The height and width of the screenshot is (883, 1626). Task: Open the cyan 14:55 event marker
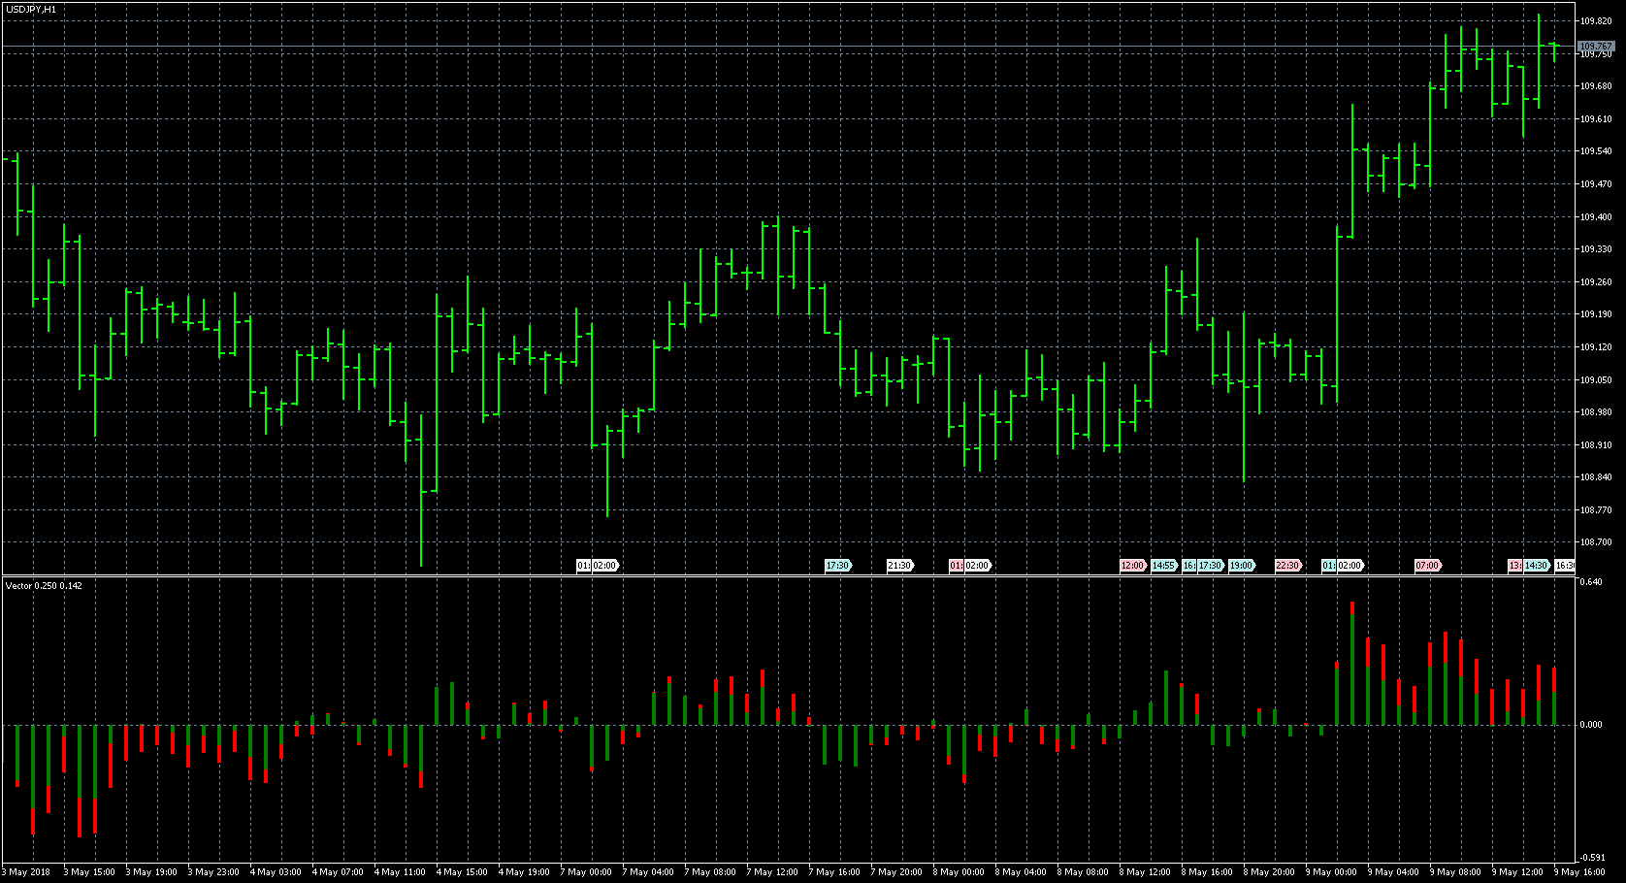click(1163, 566)
